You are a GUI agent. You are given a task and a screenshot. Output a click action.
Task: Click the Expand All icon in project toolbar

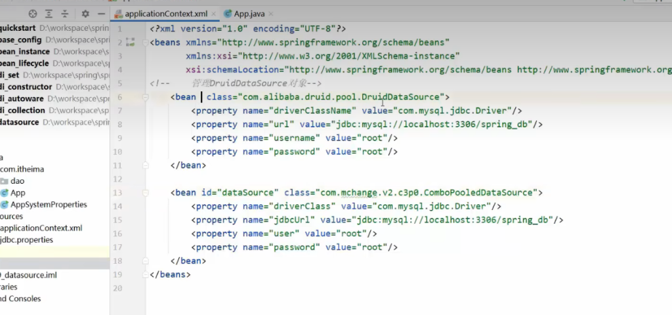tap(49, 13)
